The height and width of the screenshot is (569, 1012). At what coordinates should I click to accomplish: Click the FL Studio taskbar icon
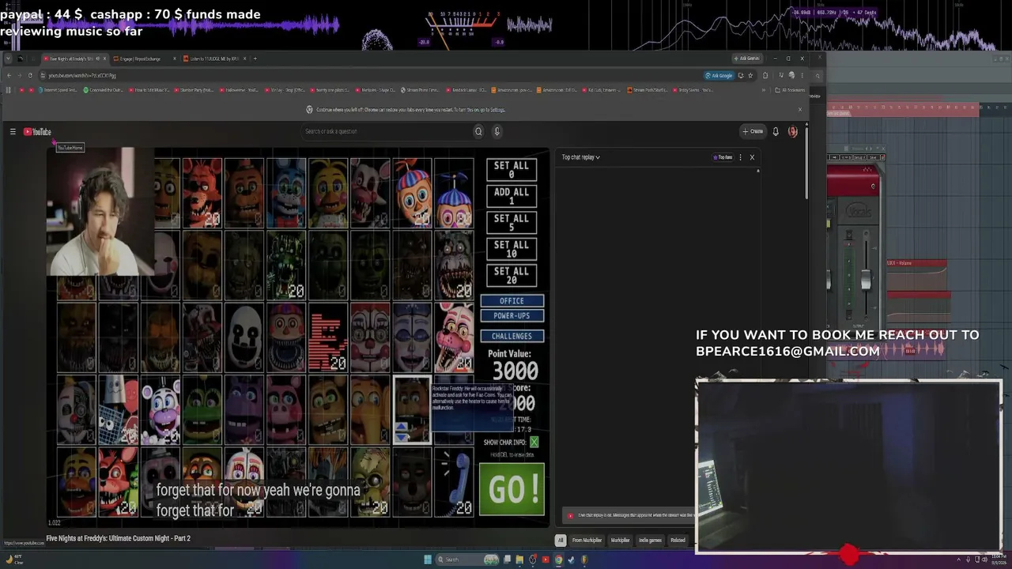(x=583, y=560)
